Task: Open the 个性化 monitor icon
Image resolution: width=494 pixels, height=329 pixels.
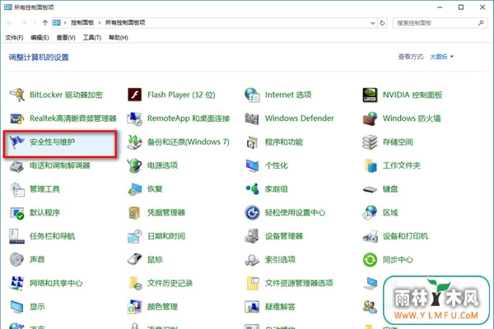Action: pyautogui.click(x=252, y=165)
